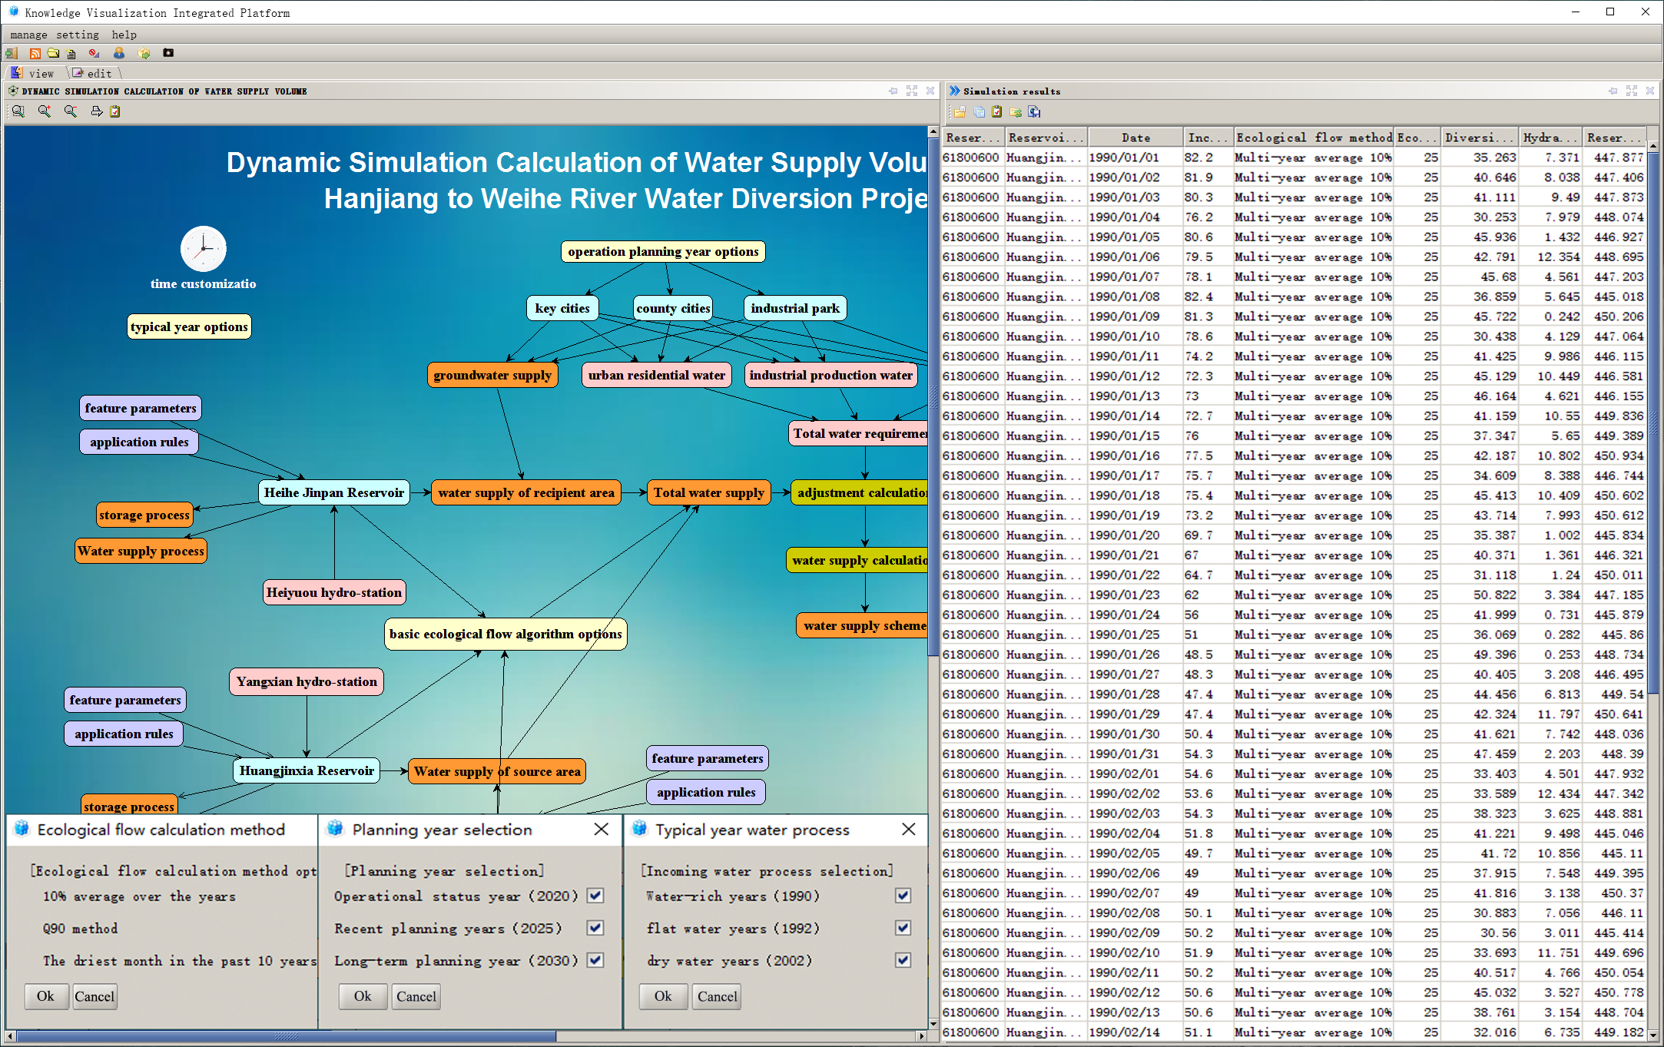Click the Date column header
The image size is (1664, 1047).
(1135, 138)
